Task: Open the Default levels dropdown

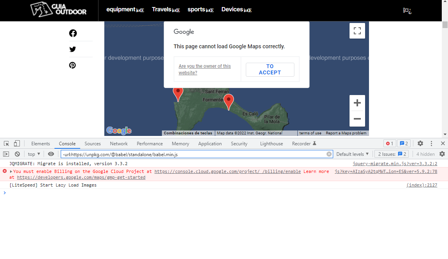Action: point(353,154)
